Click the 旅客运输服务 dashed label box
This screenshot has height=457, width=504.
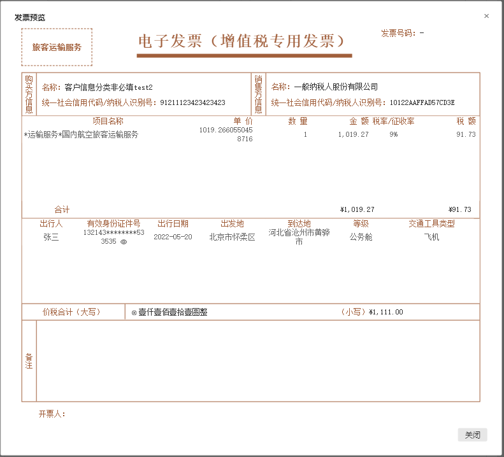pyautogui.click(x=57, y=47)
